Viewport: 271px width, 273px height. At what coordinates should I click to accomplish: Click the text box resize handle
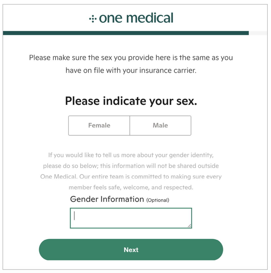point(189,226)
